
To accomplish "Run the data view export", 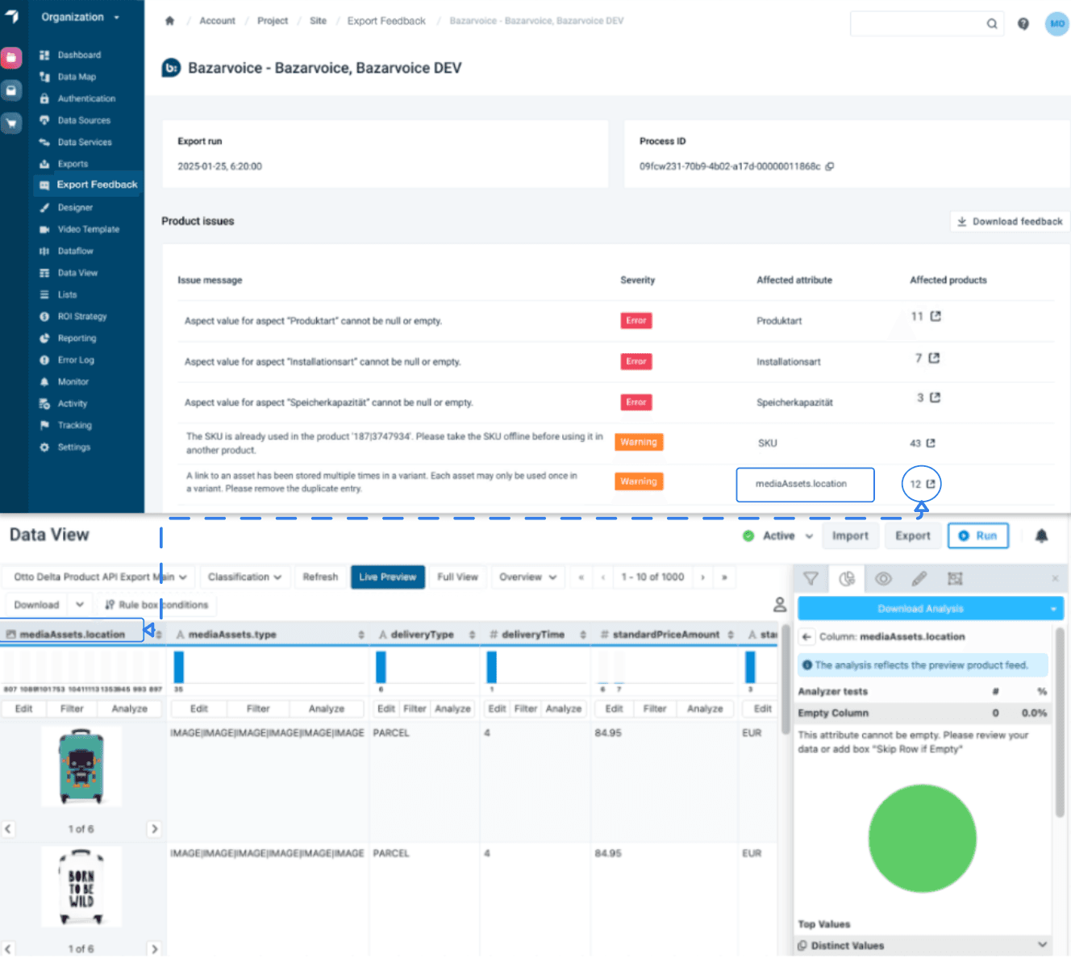I will pyautogui.click(x=978, y=535).
